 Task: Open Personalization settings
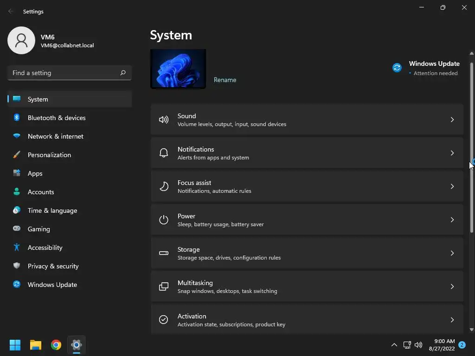point(70,155)
